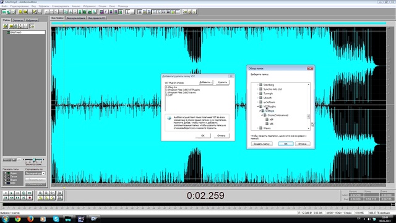Expand the Ubisoft folder
This screenshot has height=223, width=396.
[x=258, y=98]
